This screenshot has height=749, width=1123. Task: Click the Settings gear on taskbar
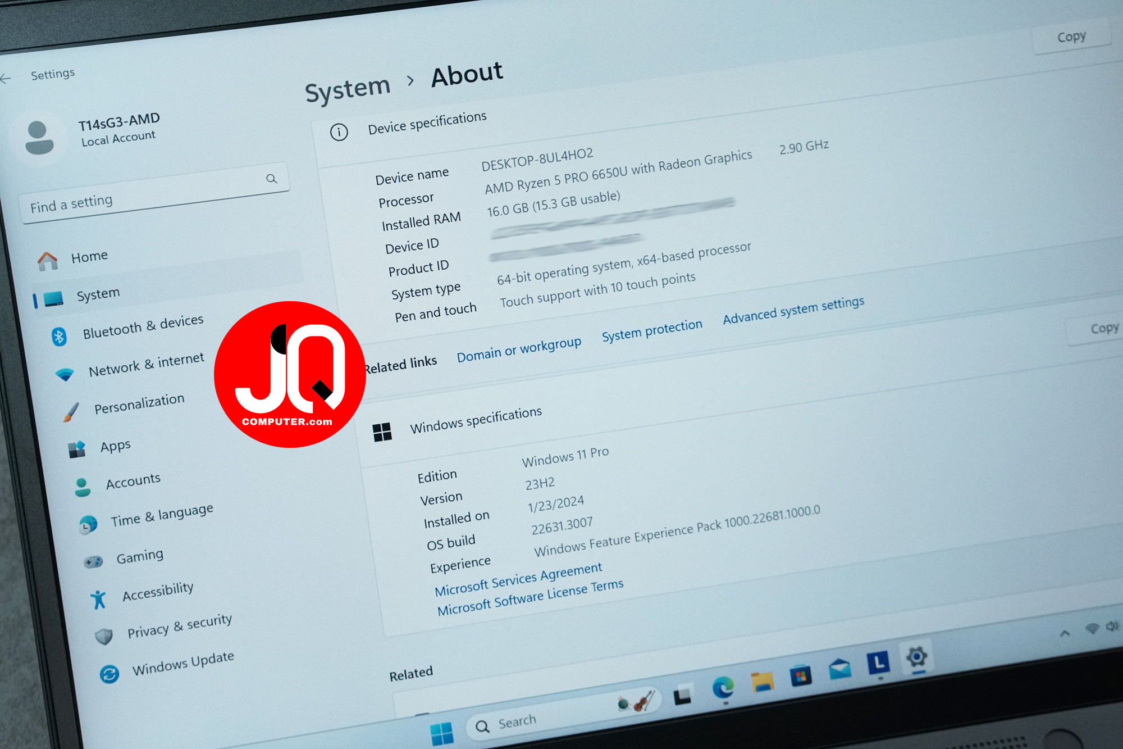[x=916, y=656]
